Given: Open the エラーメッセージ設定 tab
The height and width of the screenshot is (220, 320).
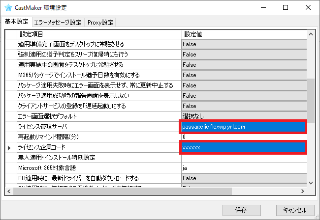Looking at the screenshot, I should click(x=58, y=23).
